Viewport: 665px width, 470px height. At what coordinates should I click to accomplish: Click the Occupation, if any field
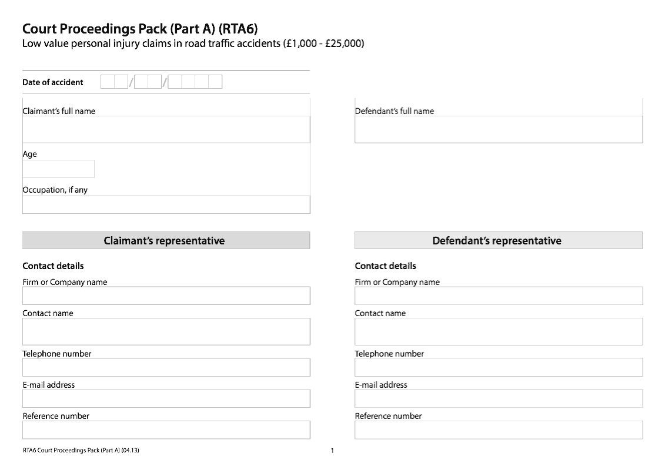166,204
